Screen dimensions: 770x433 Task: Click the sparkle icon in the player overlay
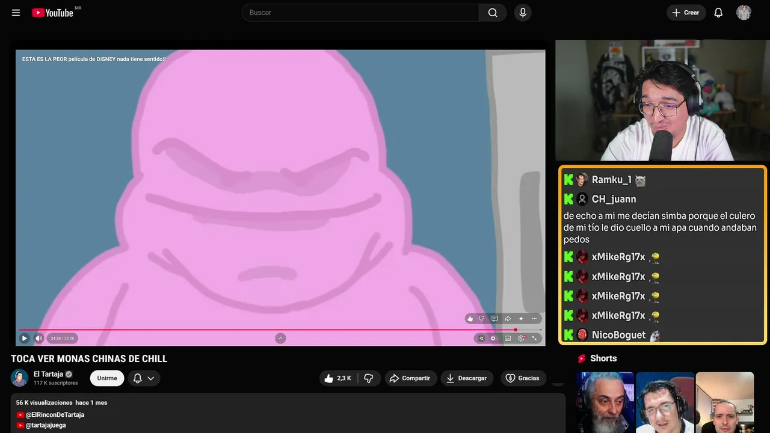(521, 319)
